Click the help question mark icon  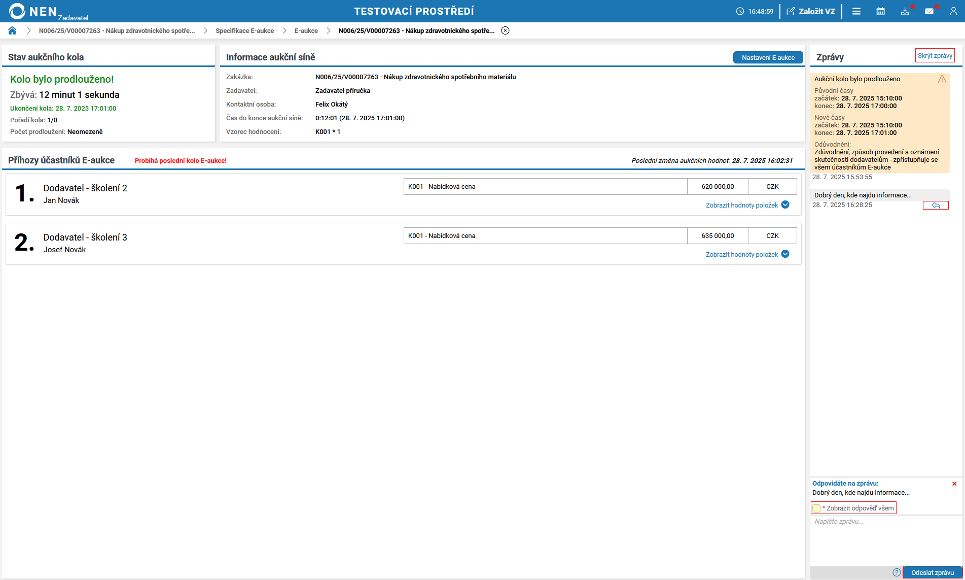(897, 572)
